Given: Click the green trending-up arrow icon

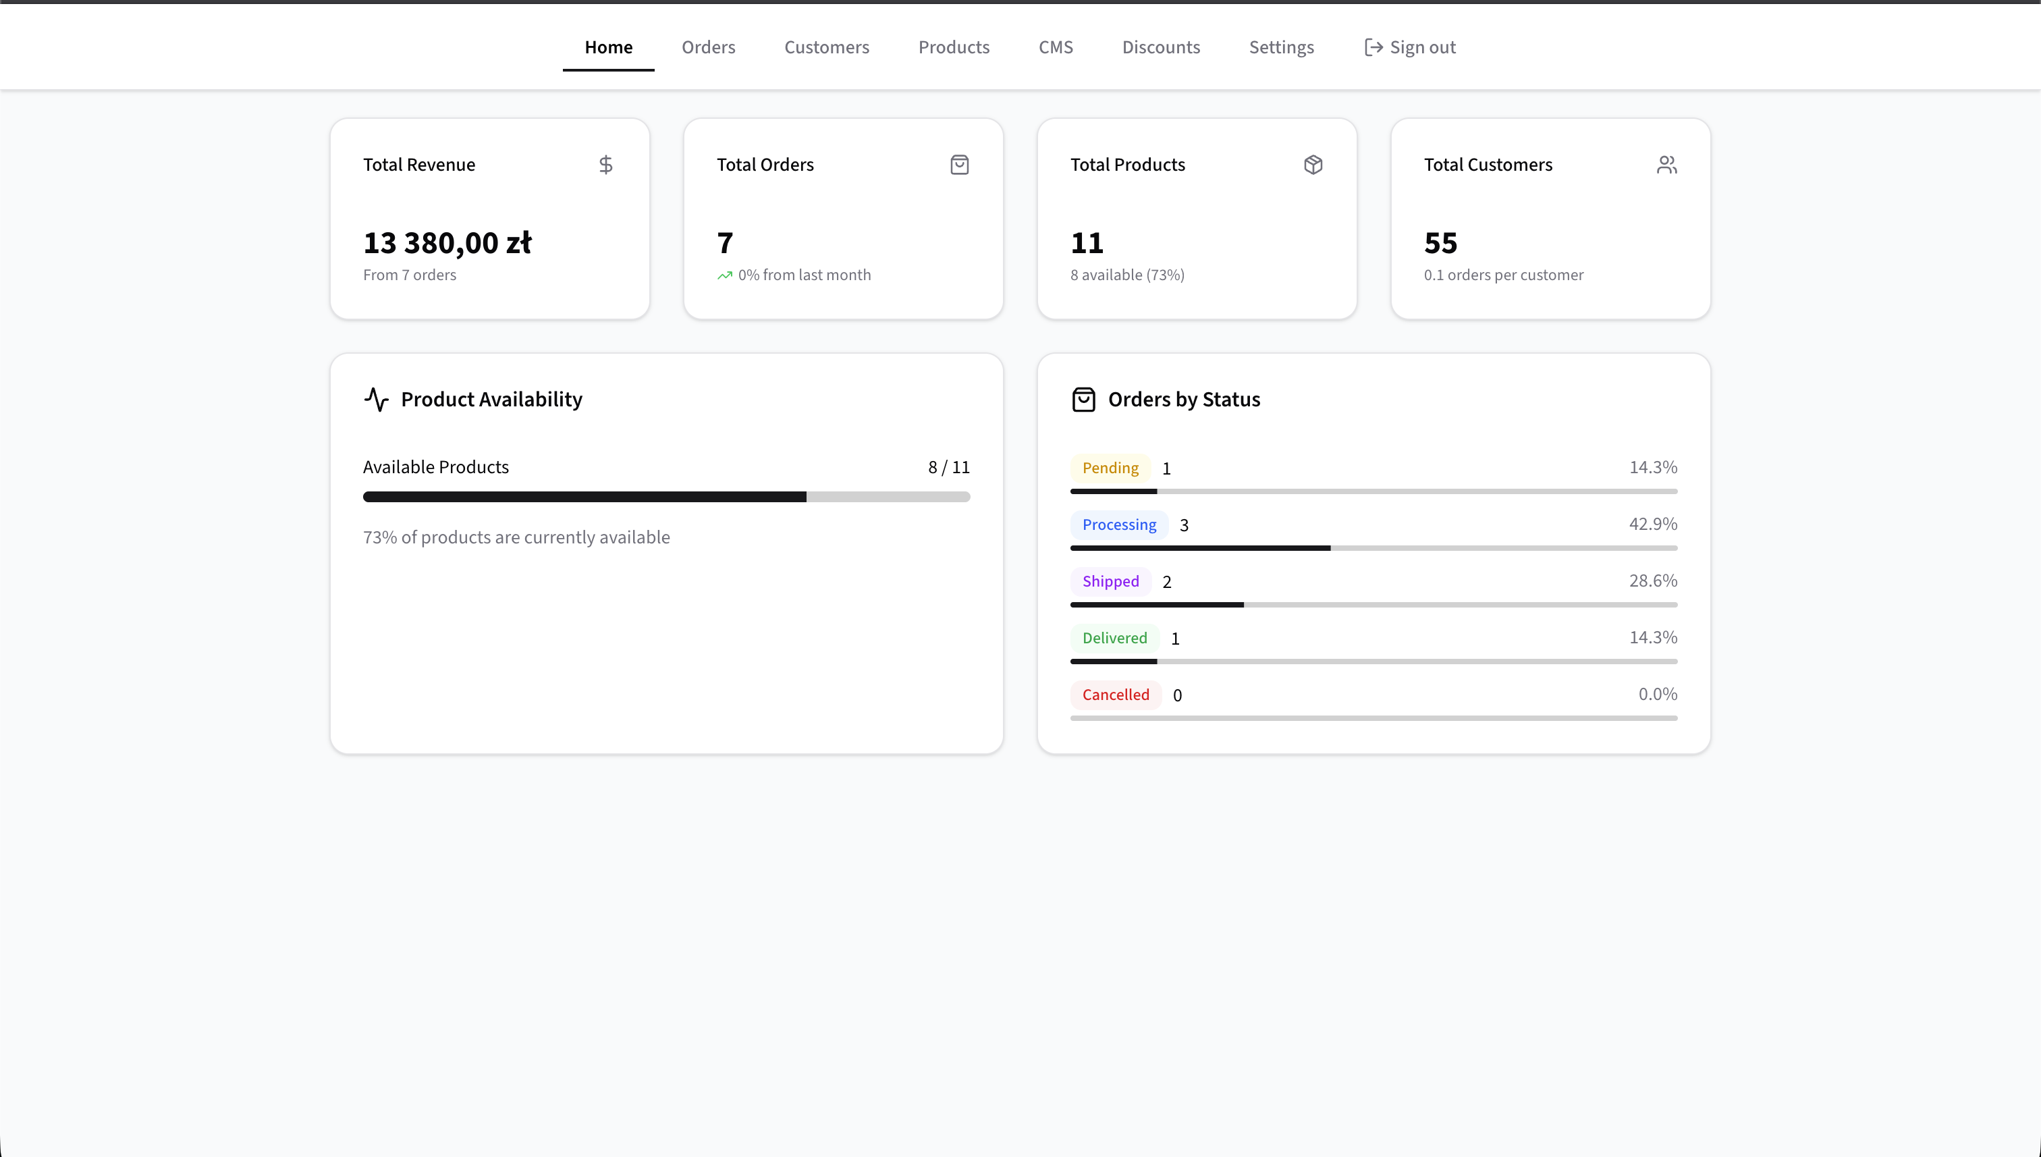Looking at the screenshot, I should (x=725, y=275).
